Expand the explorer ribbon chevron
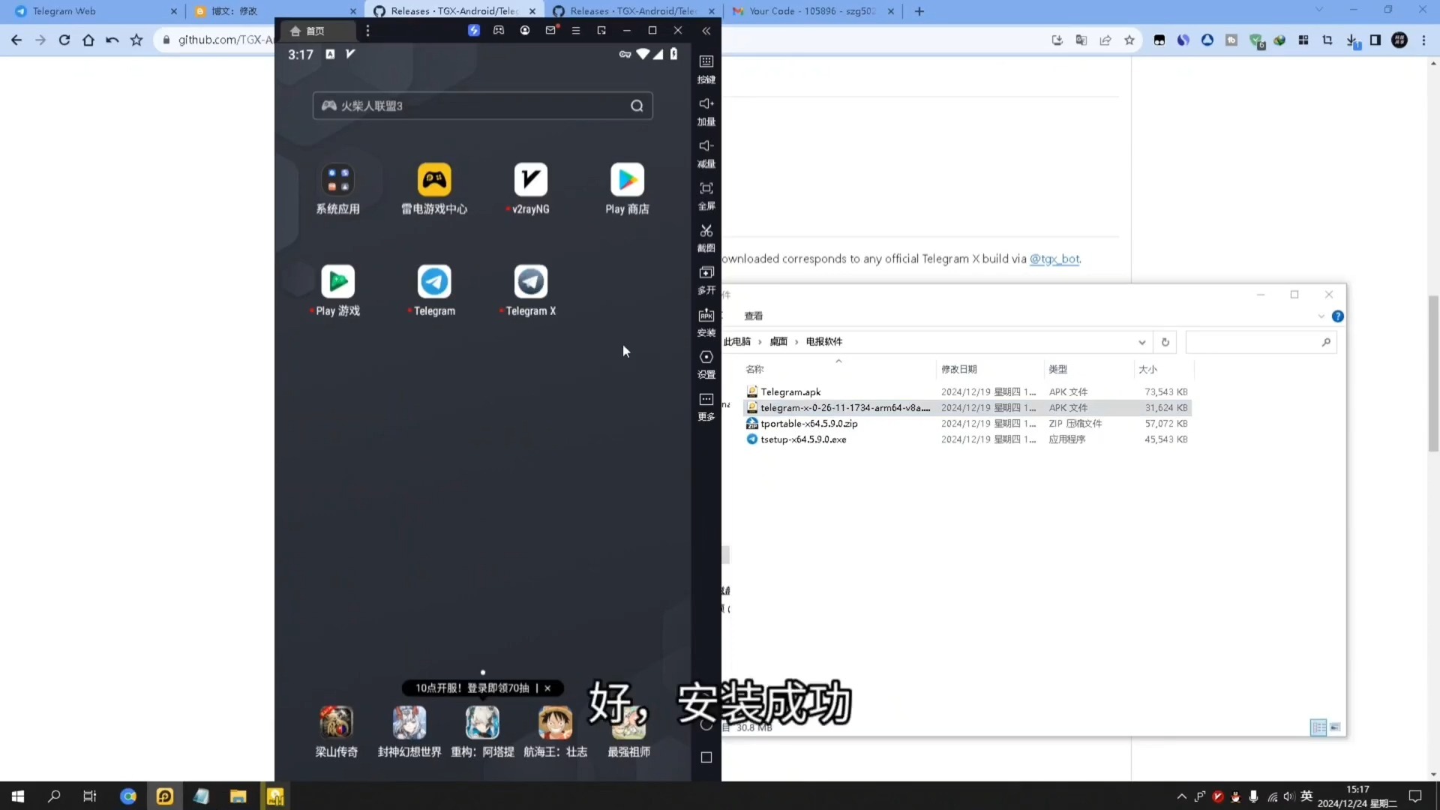 click(x=1321, y=316)
